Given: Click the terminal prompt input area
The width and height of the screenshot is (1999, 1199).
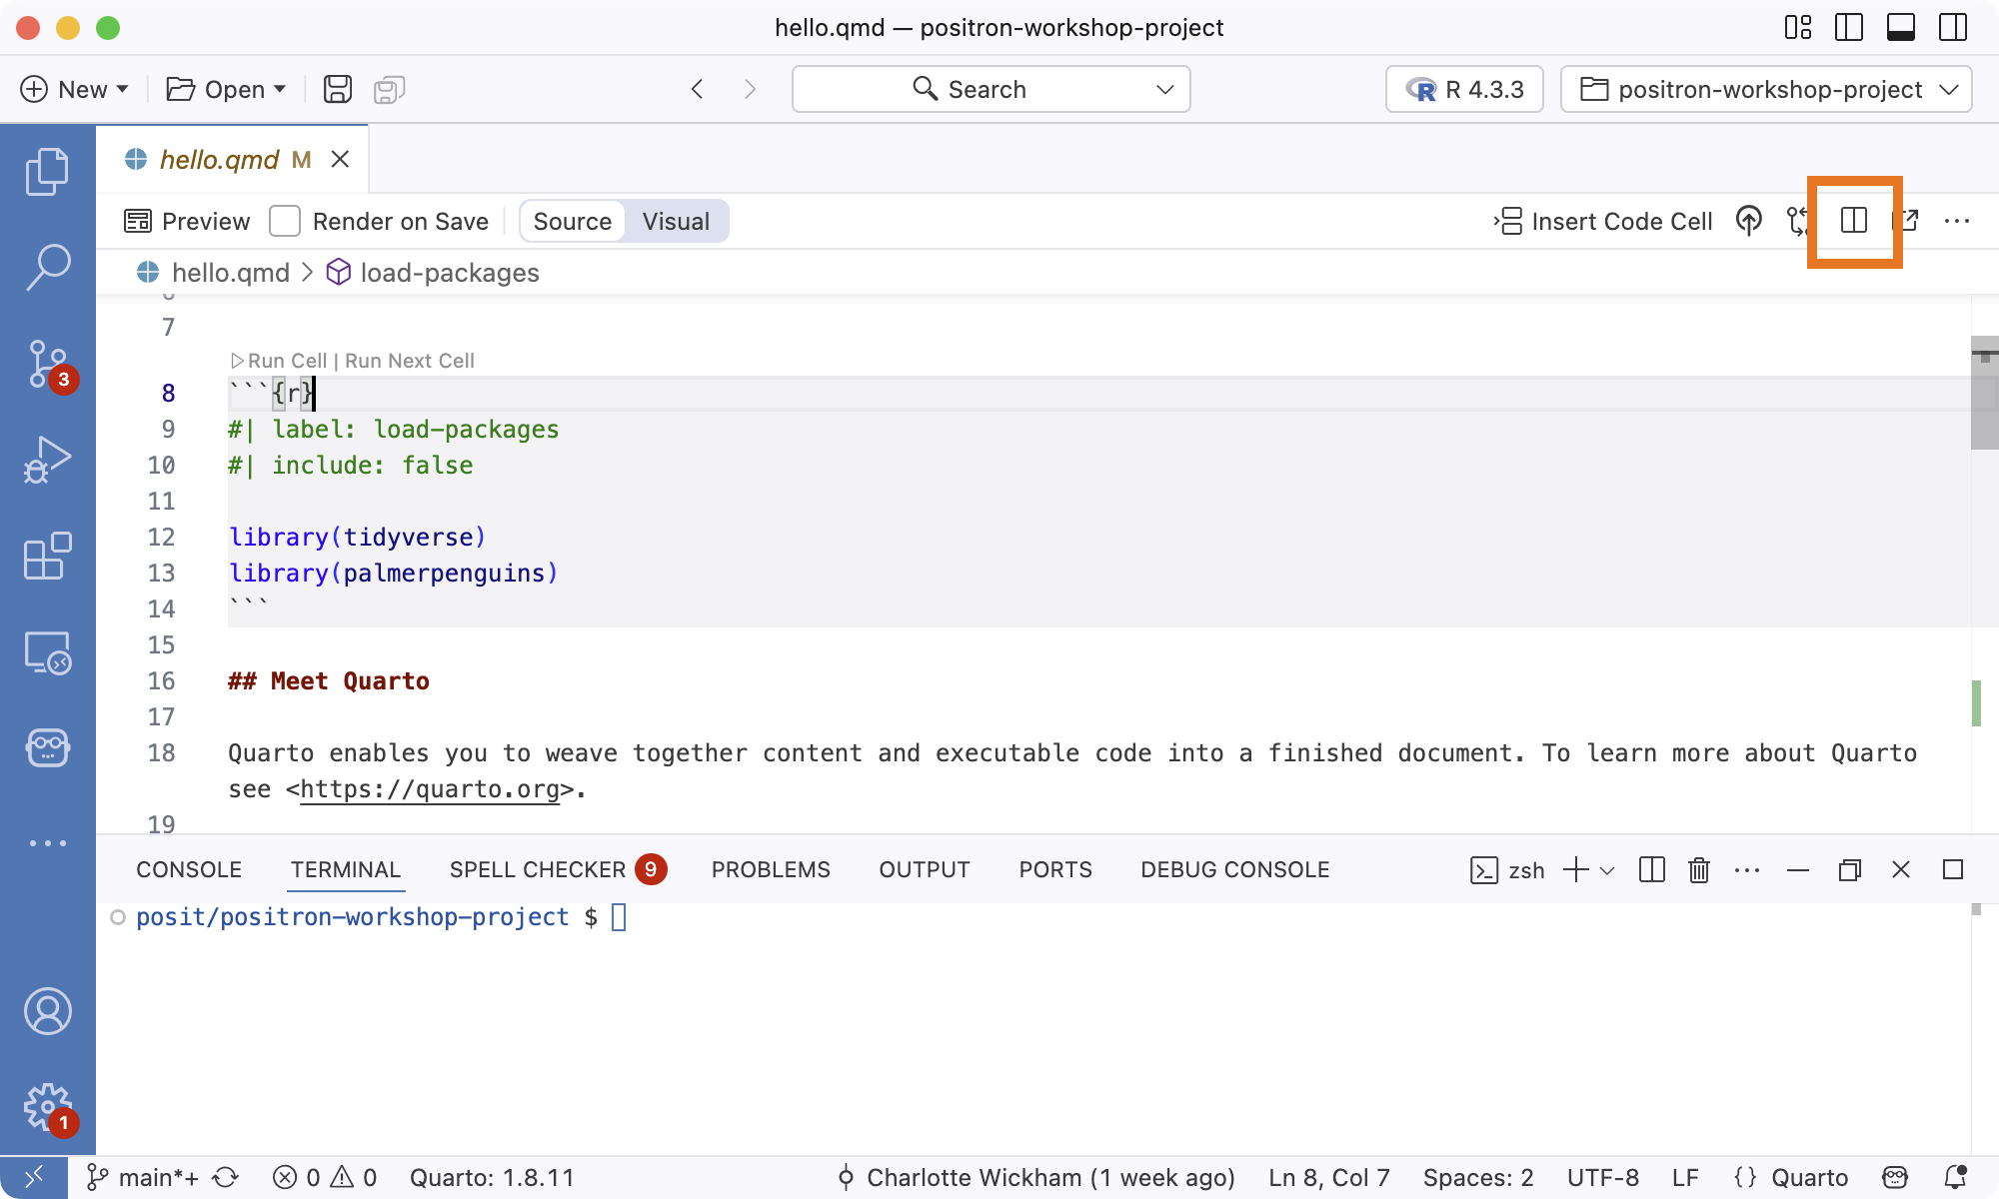Looking at the screenshot, I should pyautogui.click(x=619, y=917).
